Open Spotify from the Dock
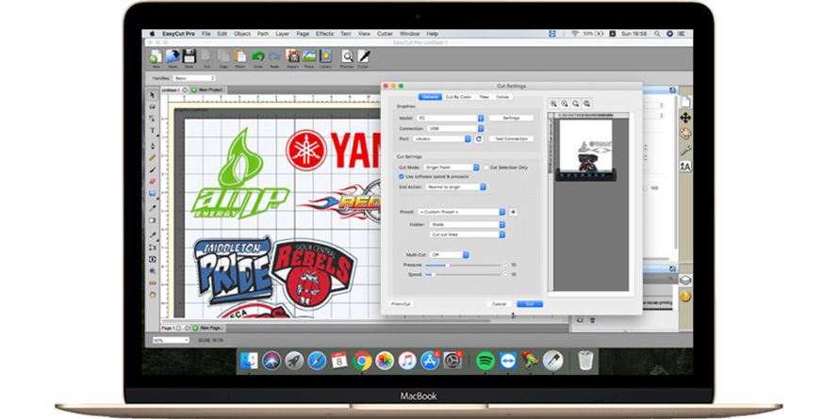 click(483, 360)
